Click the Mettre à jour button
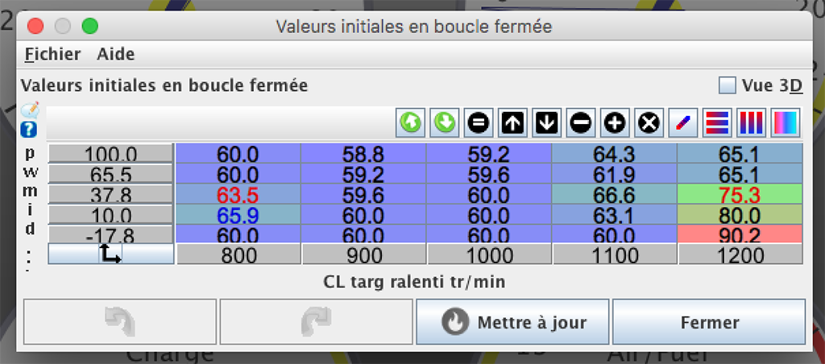 513,322
